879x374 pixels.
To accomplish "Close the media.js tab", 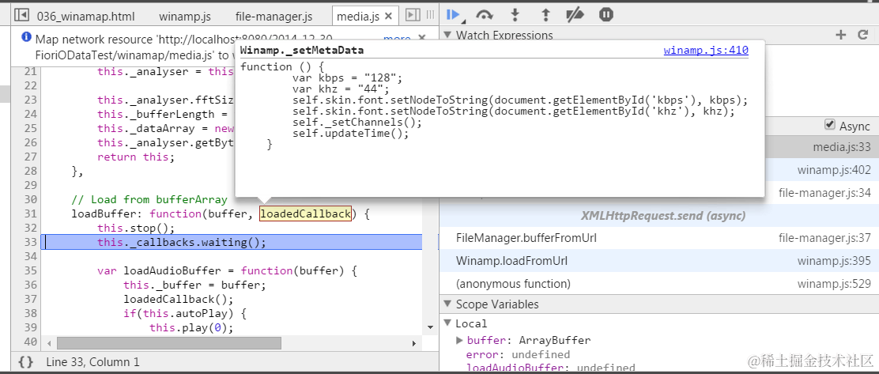I will 388,17.
